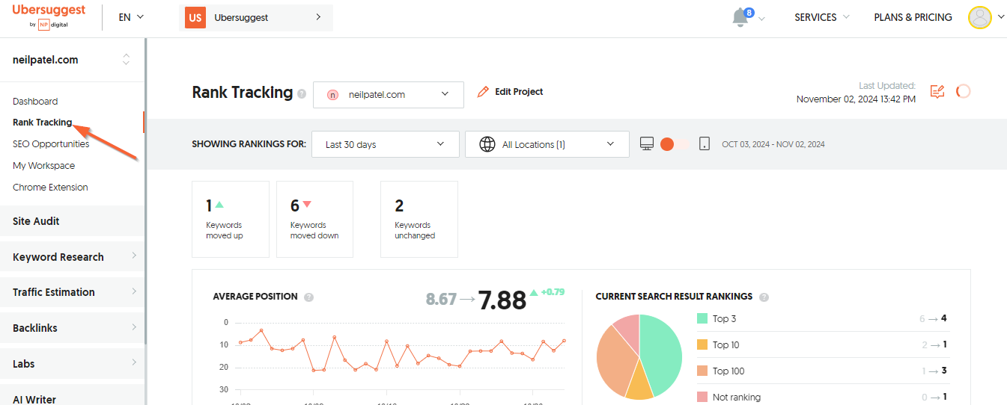Open the neilpatel.com domain dropdown

tap(389, 94)
